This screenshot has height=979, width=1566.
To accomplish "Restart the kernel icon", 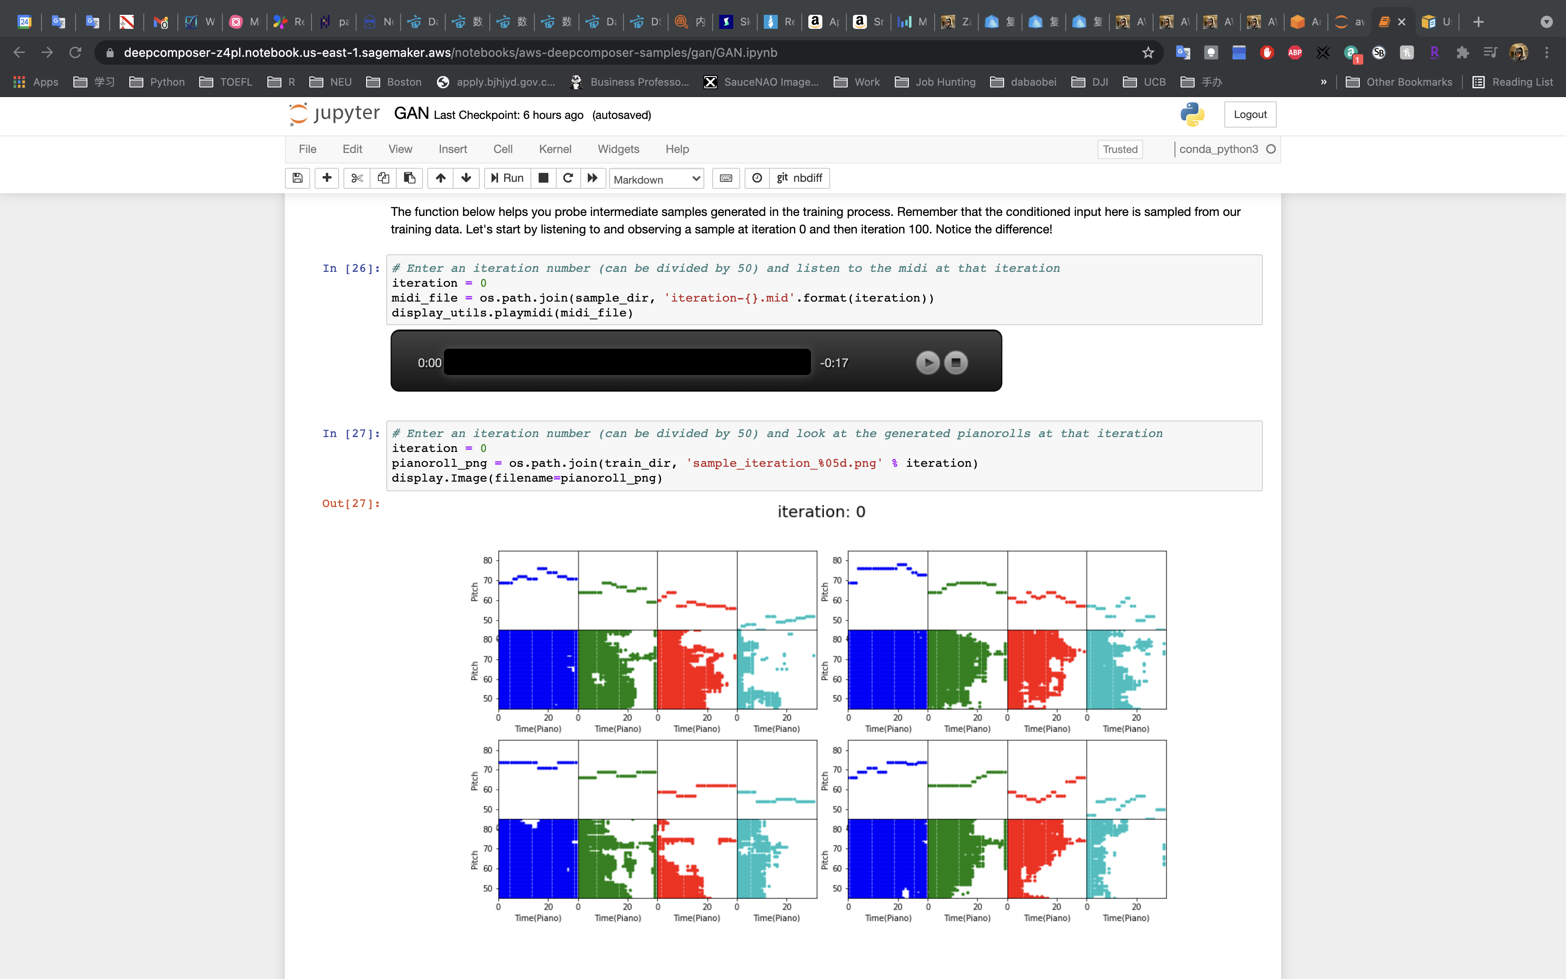I will 568,178.
